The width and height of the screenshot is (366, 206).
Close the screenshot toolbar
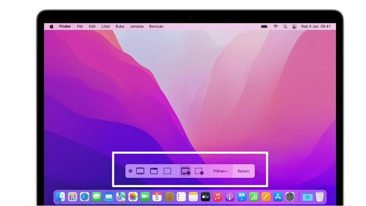[x=130, y=171]
